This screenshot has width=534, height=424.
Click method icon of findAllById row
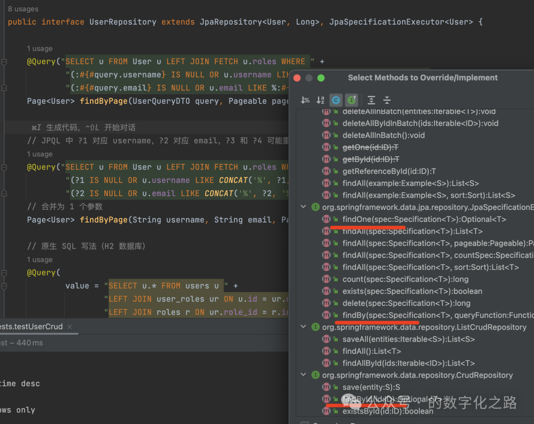[326, 363]
